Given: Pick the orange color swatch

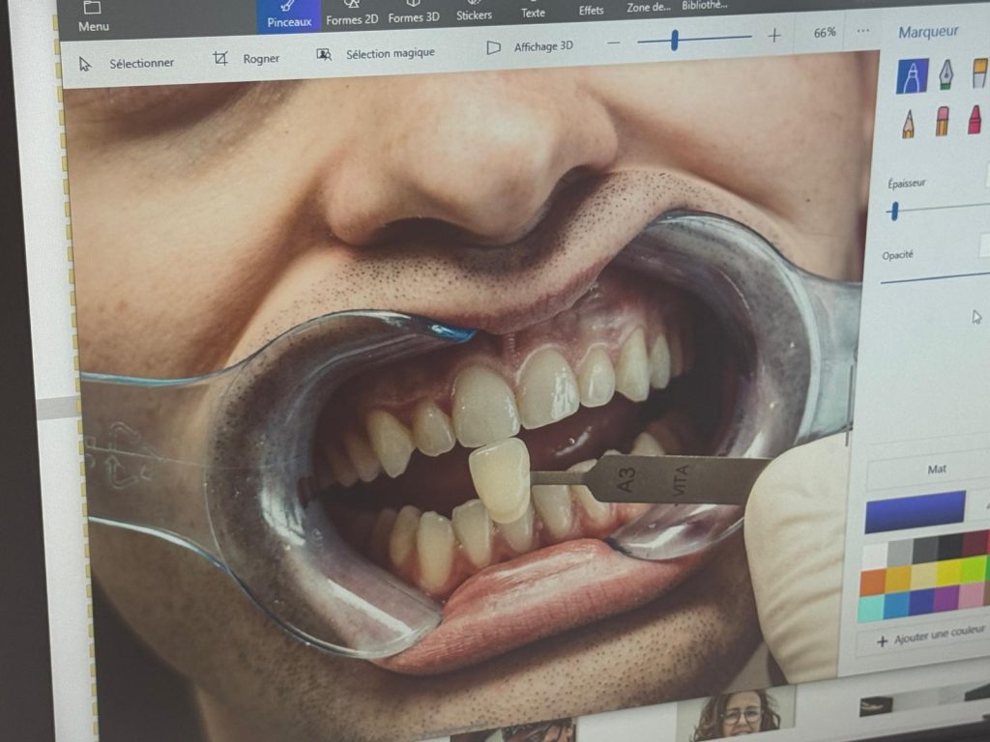Looking at the screenshot, I should click(x=873, y=582).
